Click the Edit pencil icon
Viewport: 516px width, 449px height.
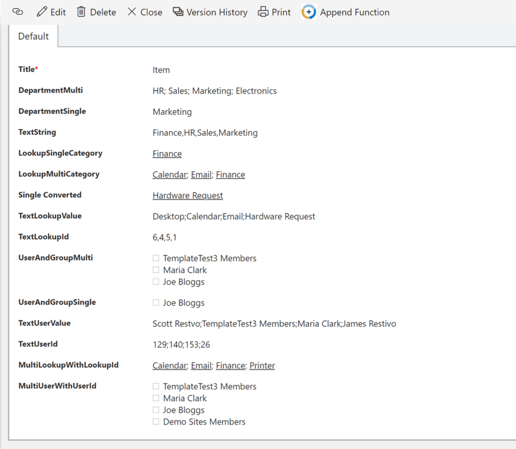[x=42, y=12]
